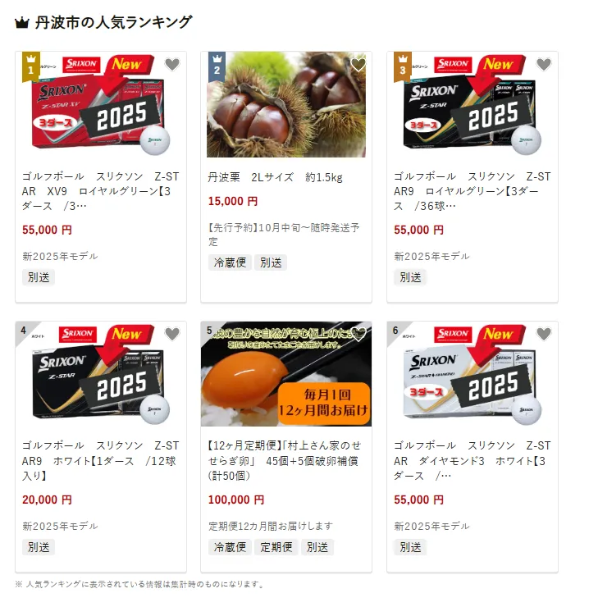Click the 定期便 tag on egg item
Image resolution: width=589 pixels, height=607 pixels.
[x=276, y=547]
